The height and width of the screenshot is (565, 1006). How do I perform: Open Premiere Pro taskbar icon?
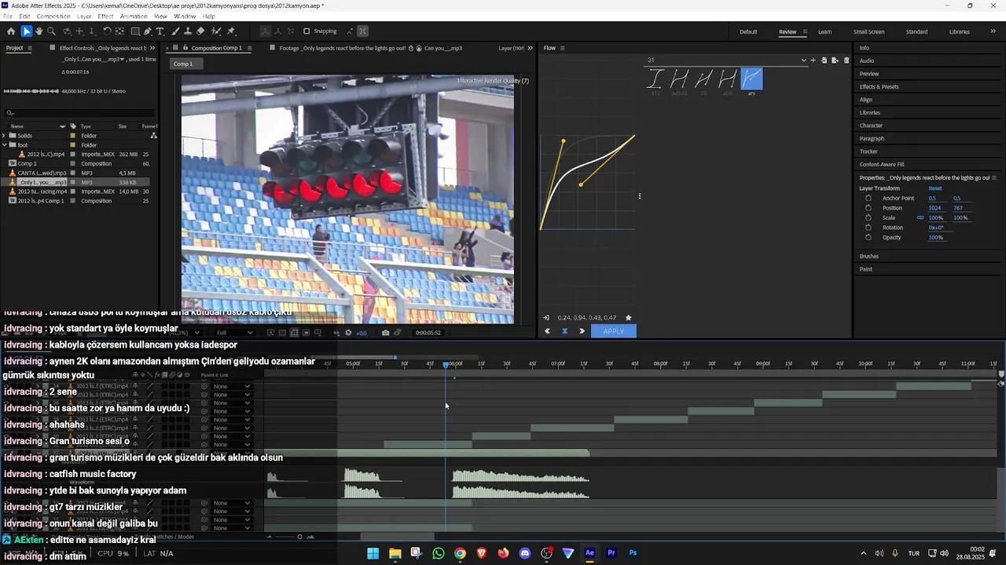[x=611, y=553]
